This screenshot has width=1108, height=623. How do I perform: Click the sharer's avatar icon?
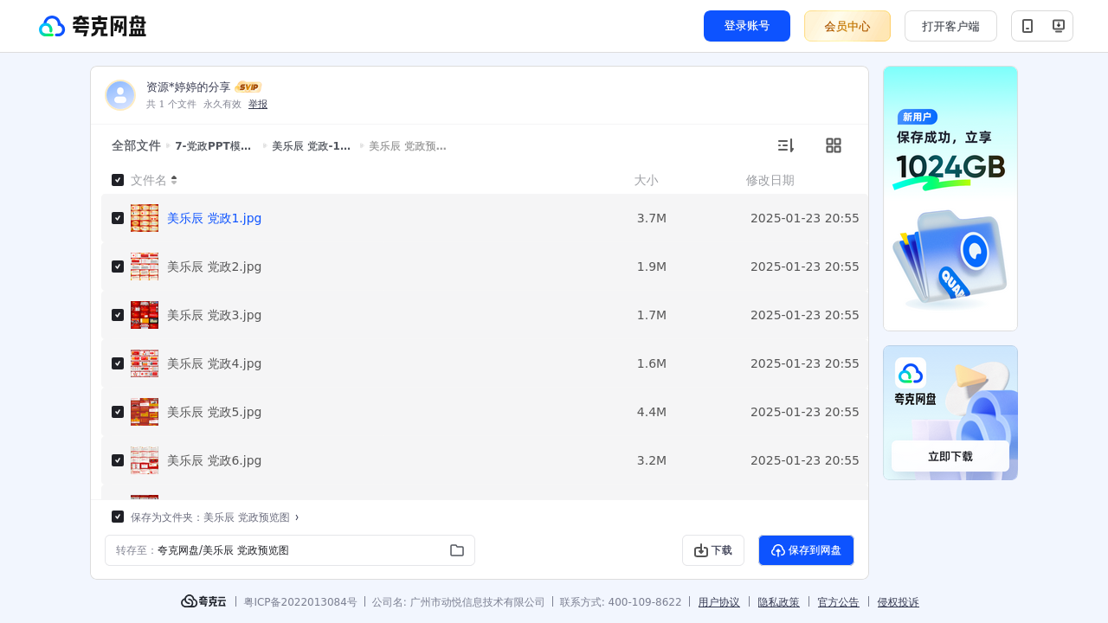tap(120, 95)
